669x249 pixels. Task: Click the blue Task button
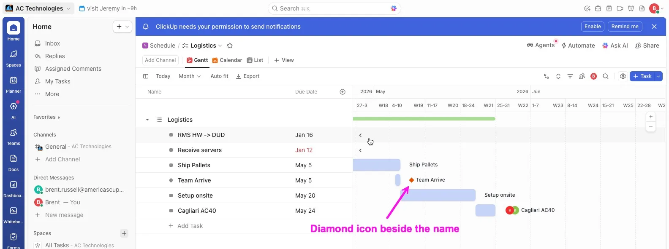click(x=642, y=76)
